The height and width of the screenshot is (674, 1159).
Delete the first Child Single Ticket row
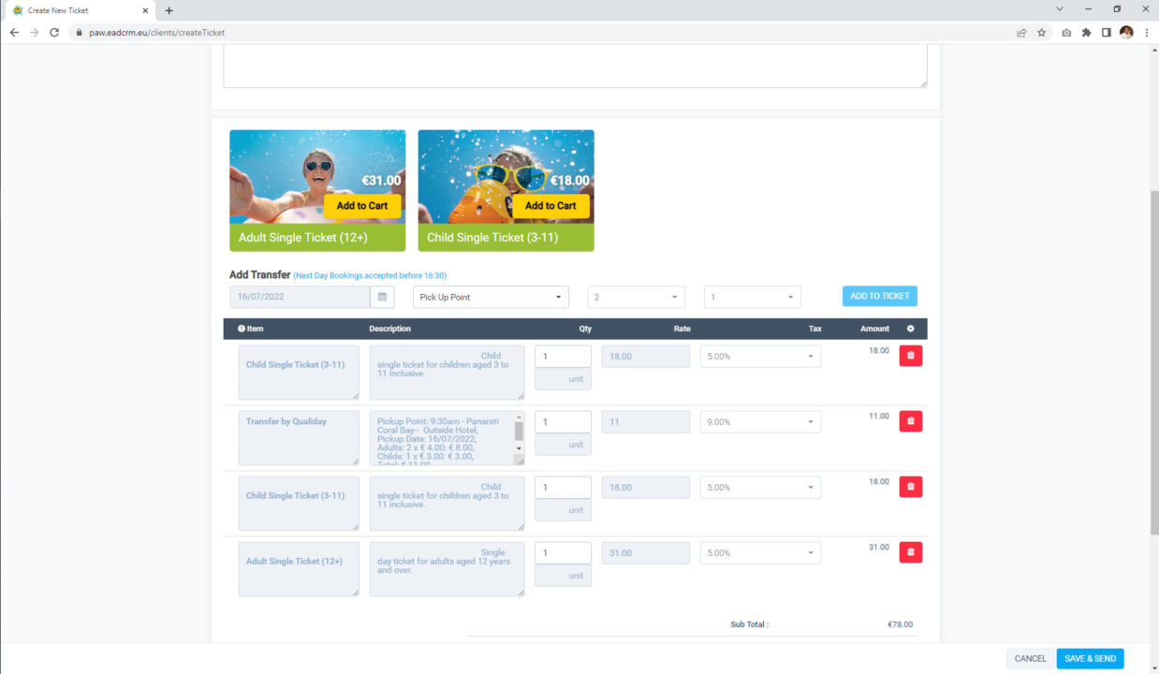pos(910,356)
